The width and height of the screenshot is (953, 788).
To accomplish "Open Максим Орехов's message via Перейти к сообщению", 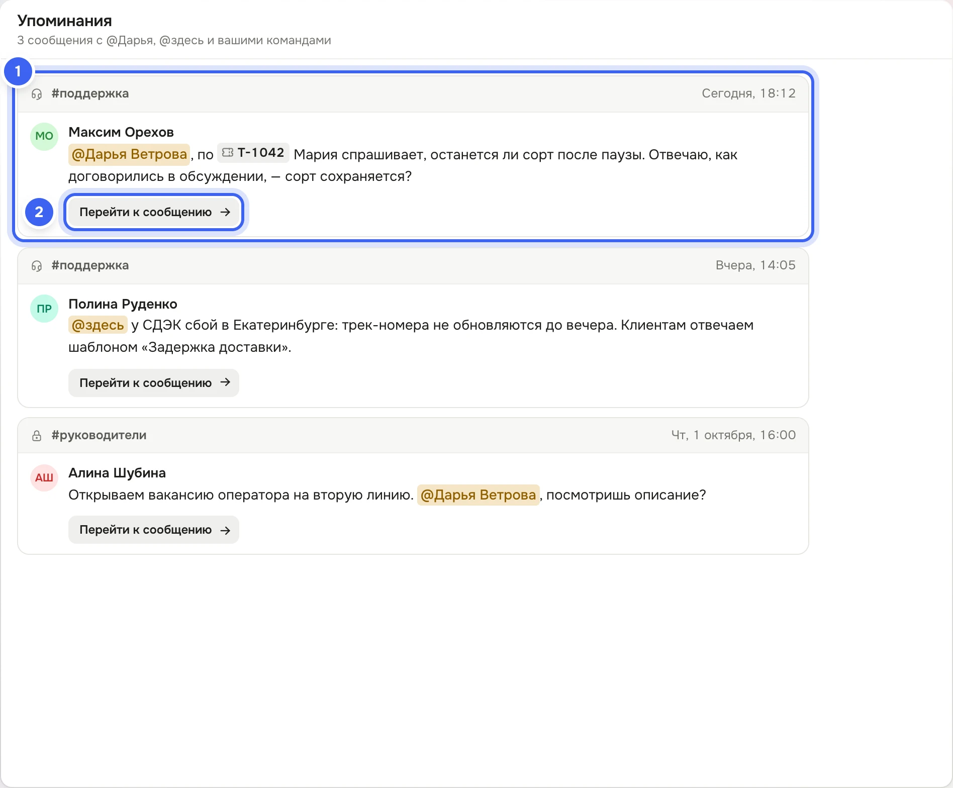I will pyautogui.click(x=154, y=212).
